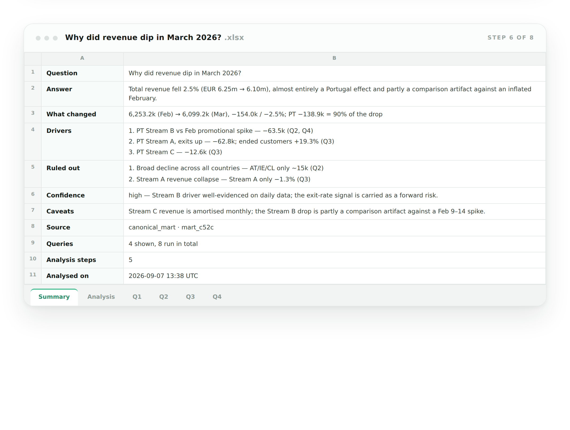Click driver line 'PT Stream B vs Feb promotional spike'
The height and width of the screenshot is (430, 570).
tap(221, 131)
